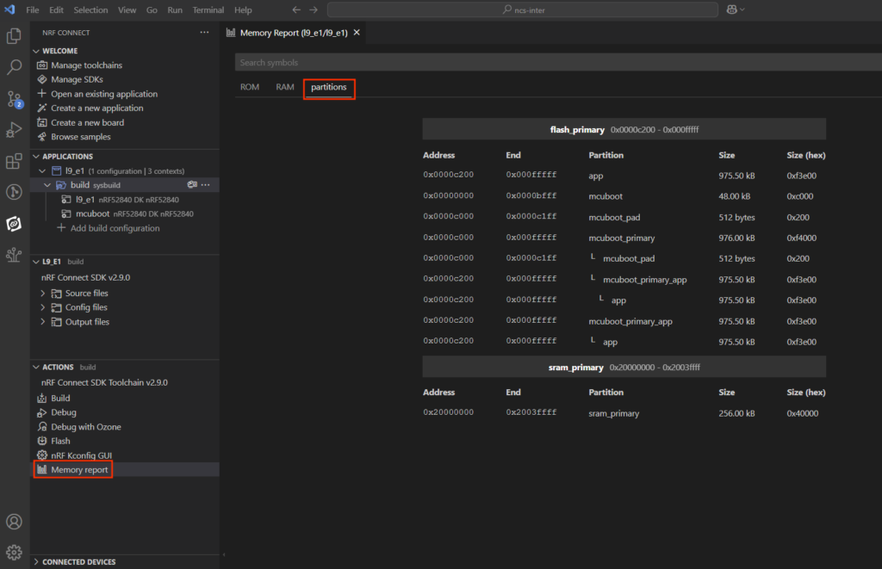Go forward with the right arrow
This screenshot has width=882, height=569.
pos(314,9)
